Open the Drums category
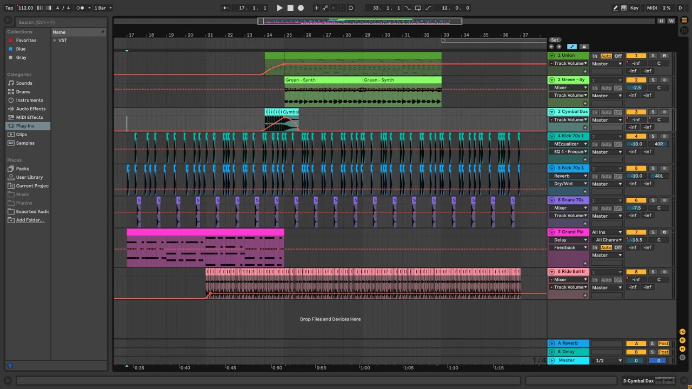Screen dimensions: 692x389 (x=23, y=92)
